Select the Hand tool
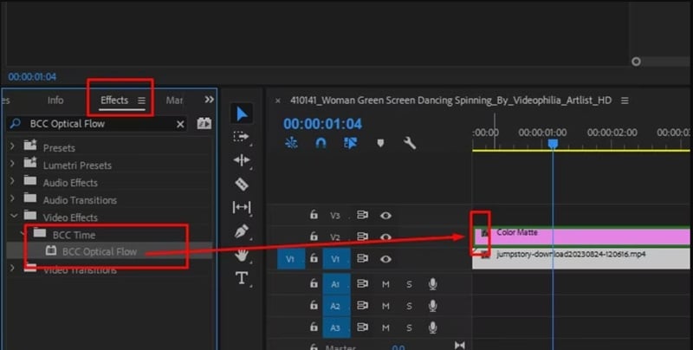693x350 pixels. (x=242, y=255)
